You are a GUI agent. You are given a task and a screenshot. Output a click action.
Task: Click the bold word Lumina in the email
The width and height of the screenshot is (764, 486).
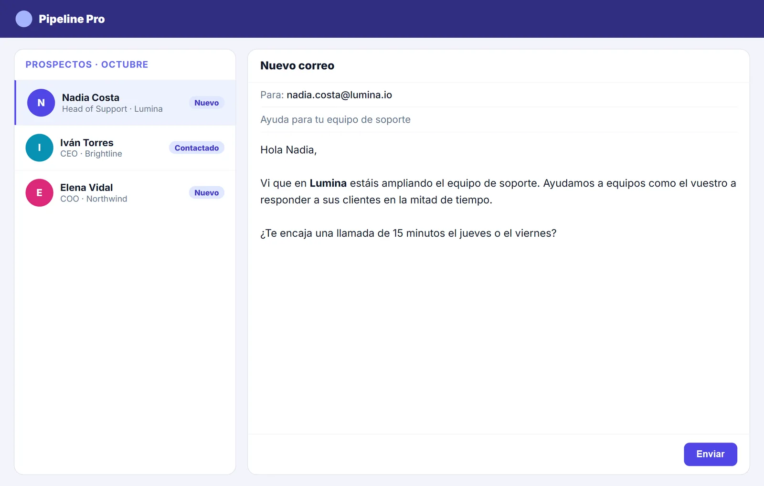pos(328,183)
